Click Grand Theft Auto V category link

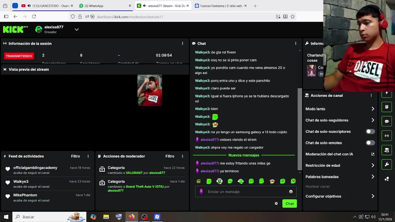pyautogui.click(x=144, y=187)
